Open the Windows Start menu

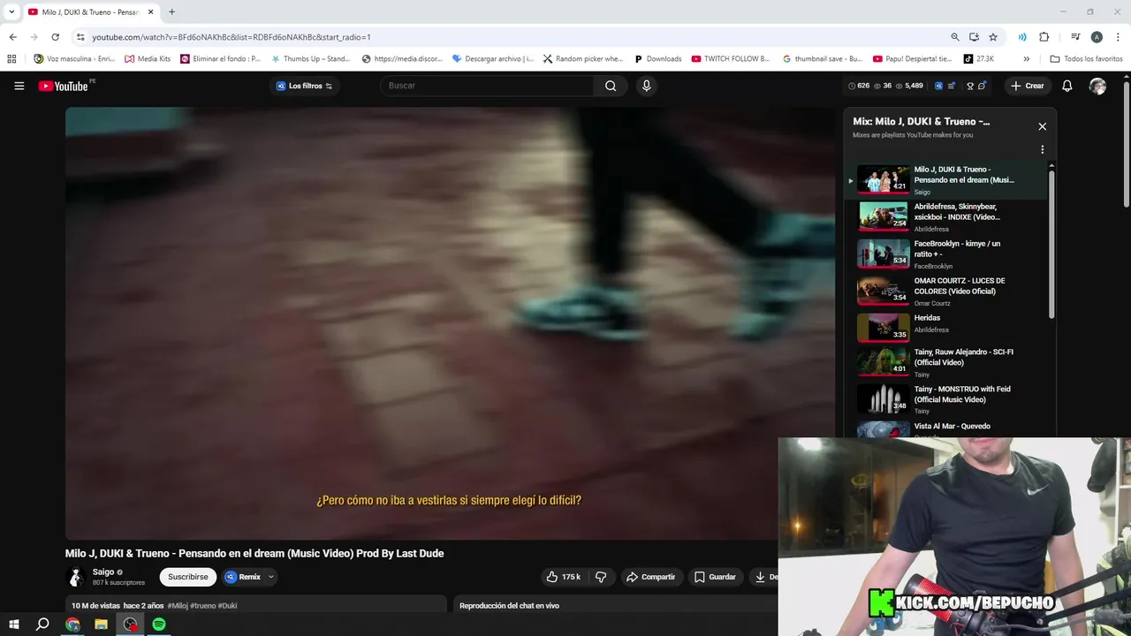(14, 625)
